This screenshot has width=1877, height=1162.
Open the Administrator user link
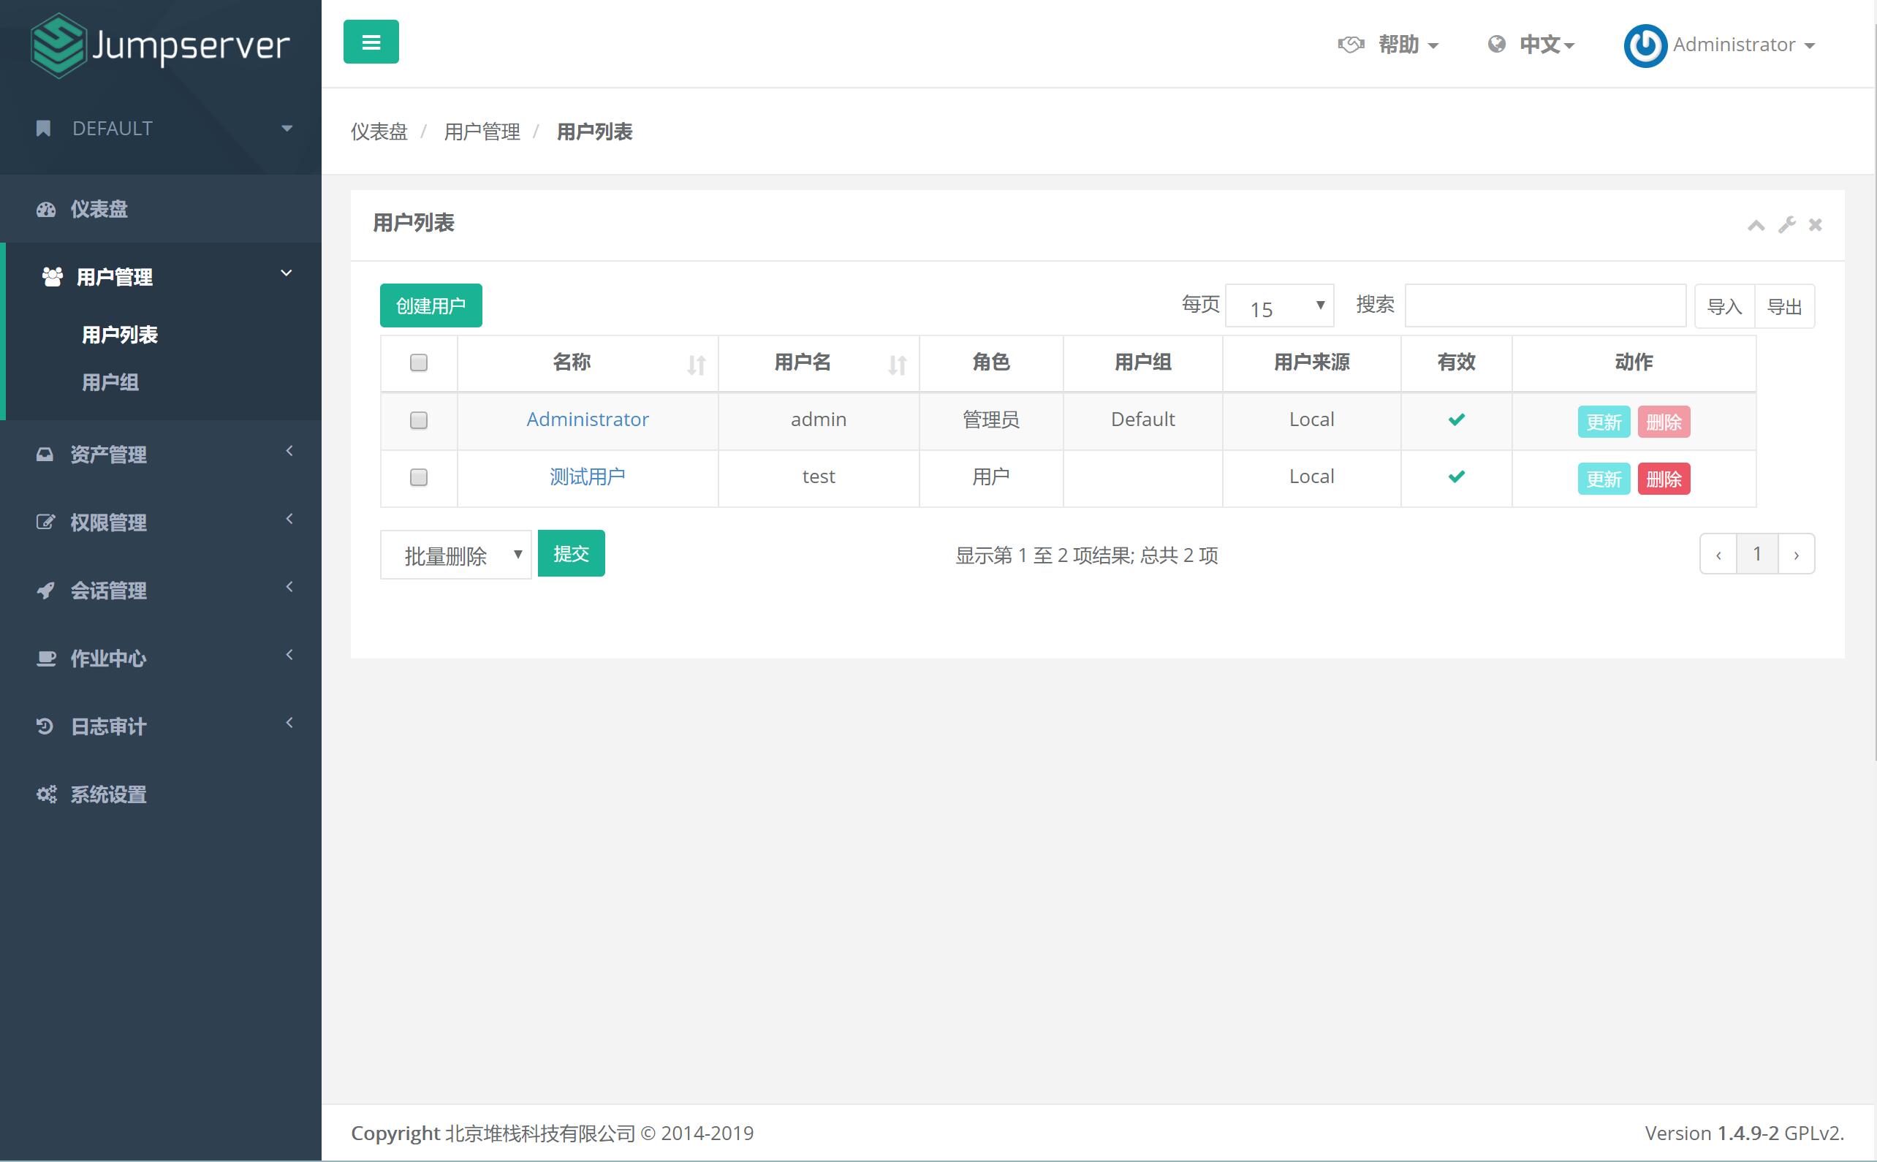coord(587,419)
